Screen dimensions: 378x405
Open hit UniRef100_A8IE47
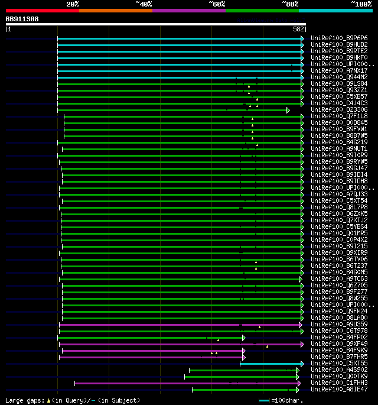point(339,390)
